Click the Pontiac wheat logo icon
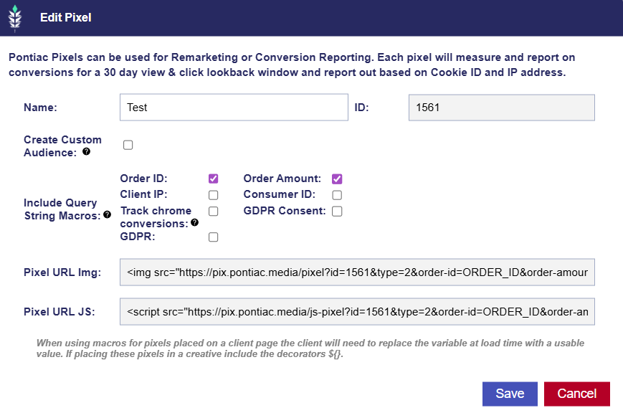This screenshot has height=413, width=623. click(x=14, y=18)
